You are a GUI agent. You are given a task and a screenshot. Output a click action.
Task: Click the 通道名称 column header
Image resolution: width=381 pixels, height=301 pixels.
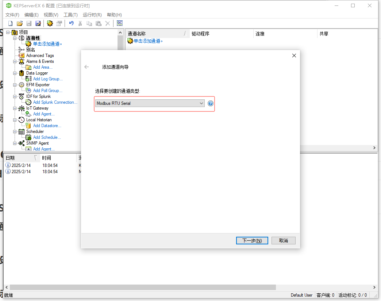click(158, 34)
